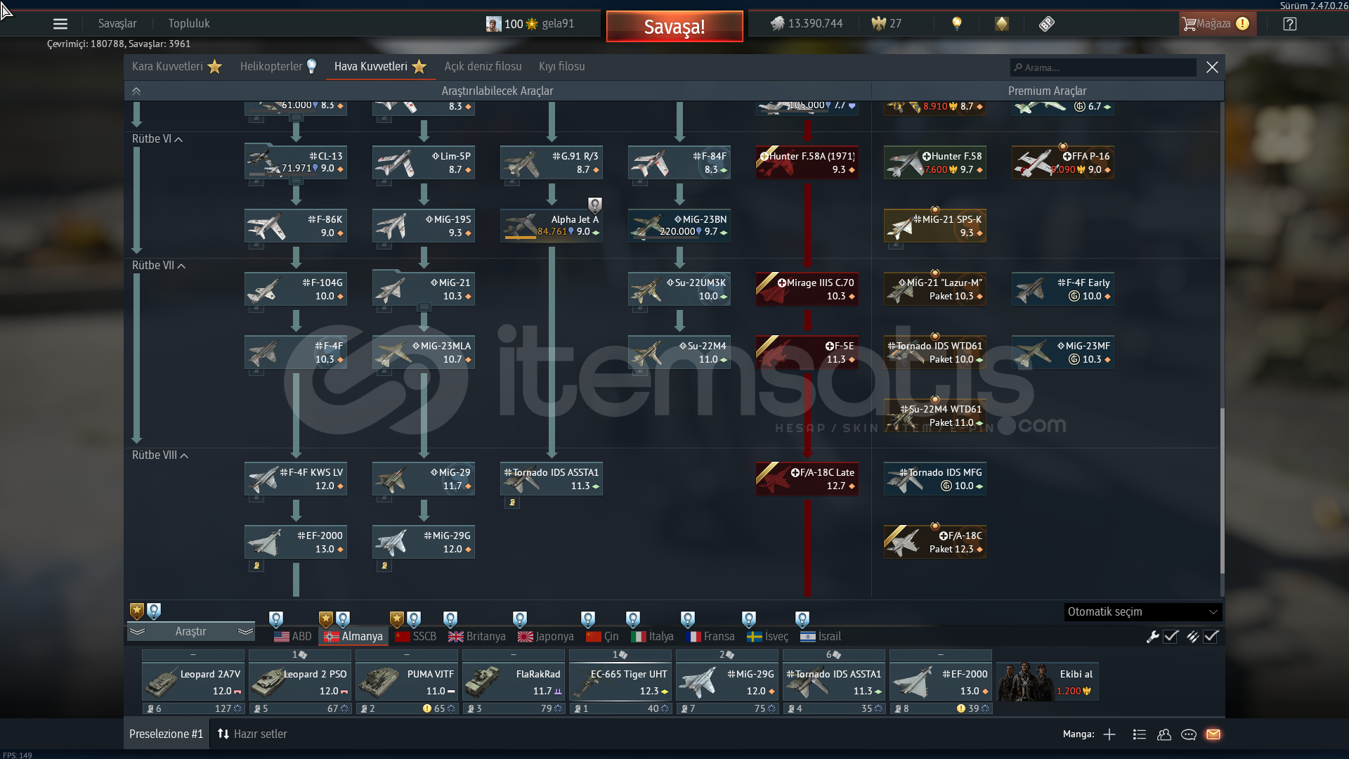Select the Japonya nation tab
This screenshot has width=1349, height=759.
(x=546, y=637)
